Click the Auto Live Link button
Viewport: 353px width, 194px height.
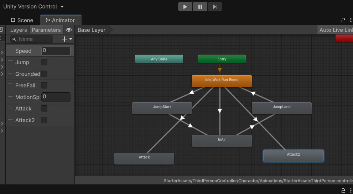(x=335, y=30)
